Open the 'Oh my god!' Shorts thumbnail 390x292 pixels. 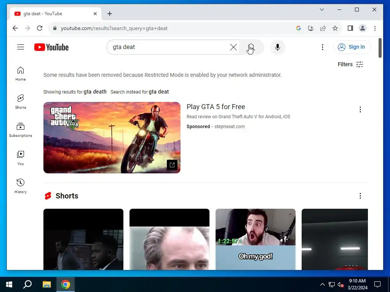click(x=256, y=240)
